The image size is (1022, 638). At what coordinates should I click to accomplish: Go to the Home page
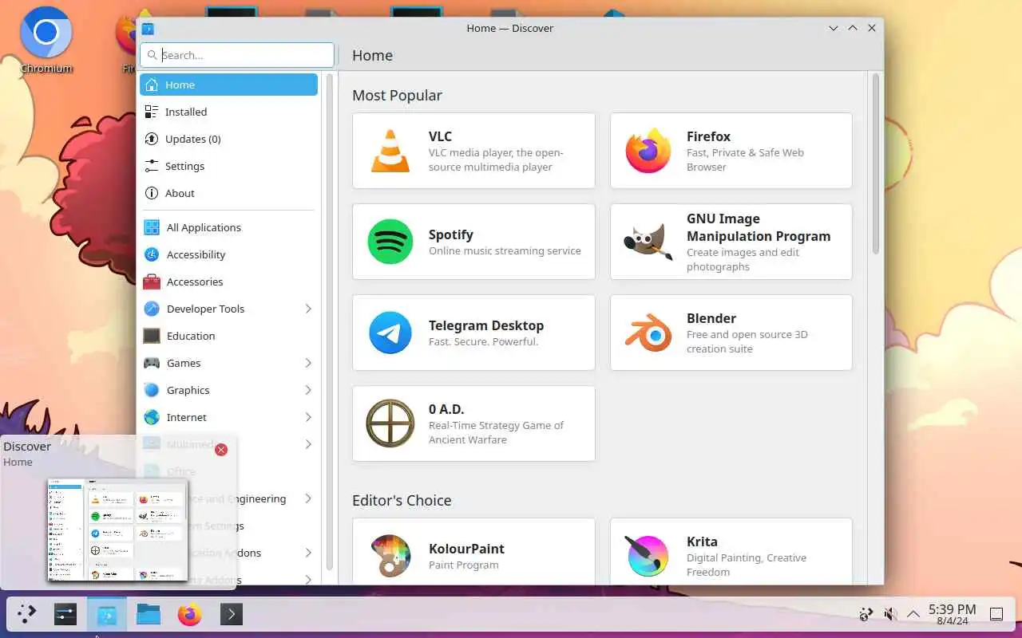click(x=228, y=85)
